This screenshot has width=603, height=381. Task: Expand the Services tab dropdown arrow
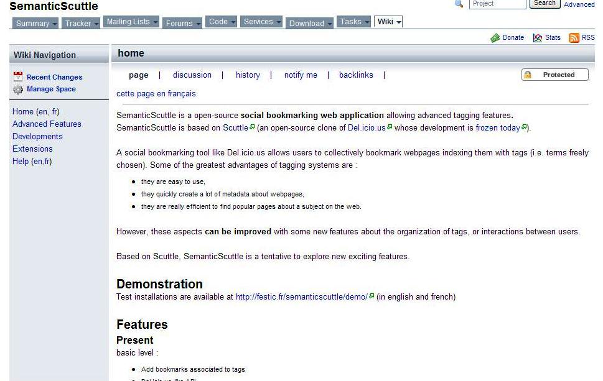point(278,22)
